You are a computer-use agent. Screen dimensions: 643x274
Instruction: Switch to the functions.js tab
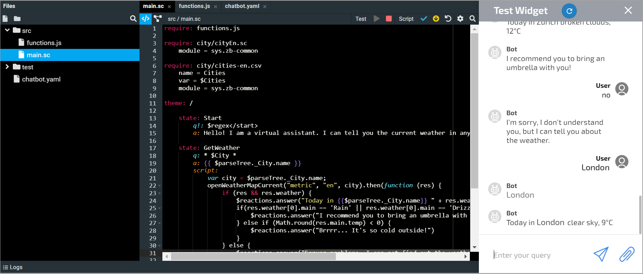pyautogui.click(x=194, y=6)
